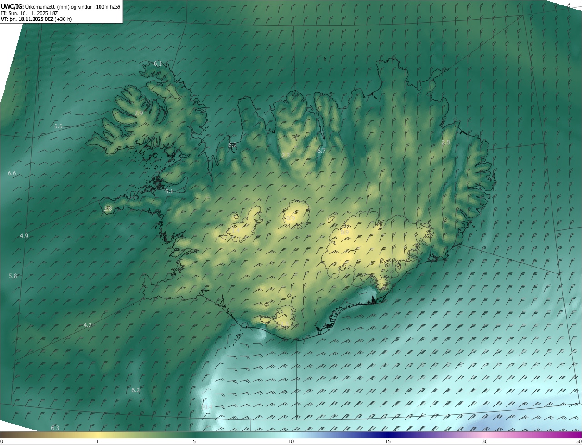
Task: Click the 5.8 value on the map
Action: (x=13, y=276)
